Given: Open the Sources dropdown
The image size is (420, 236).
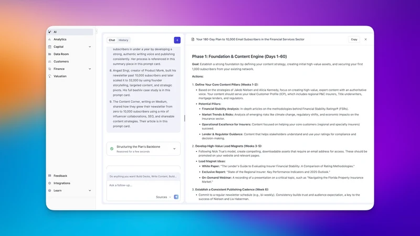Looking at the screenshot, I should click(x=163, y=197).
